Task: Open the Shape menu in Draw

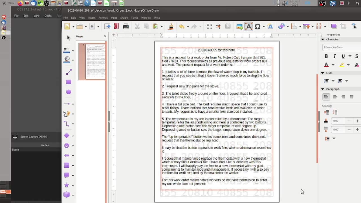Action: click(124, 17)
